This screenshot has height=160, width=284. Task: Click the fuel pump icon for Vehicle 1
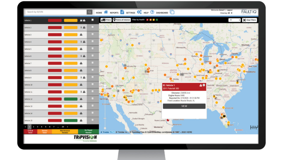(81, 20)
